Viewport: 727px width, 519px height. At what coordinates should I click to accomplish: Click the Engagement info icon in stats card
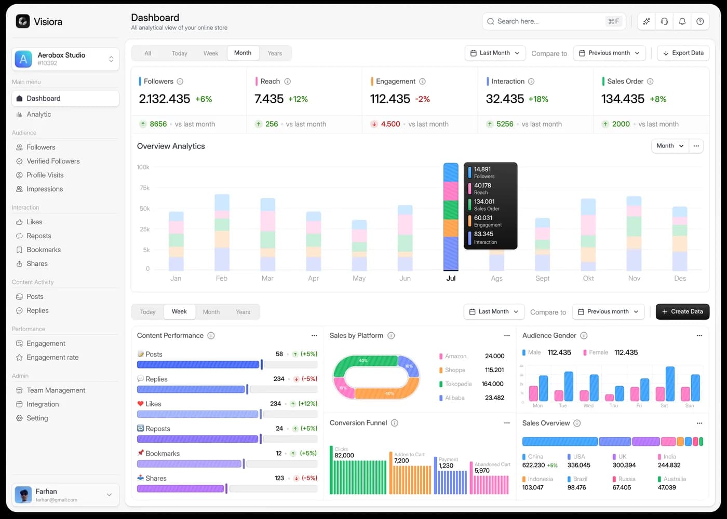pos(423,81)
